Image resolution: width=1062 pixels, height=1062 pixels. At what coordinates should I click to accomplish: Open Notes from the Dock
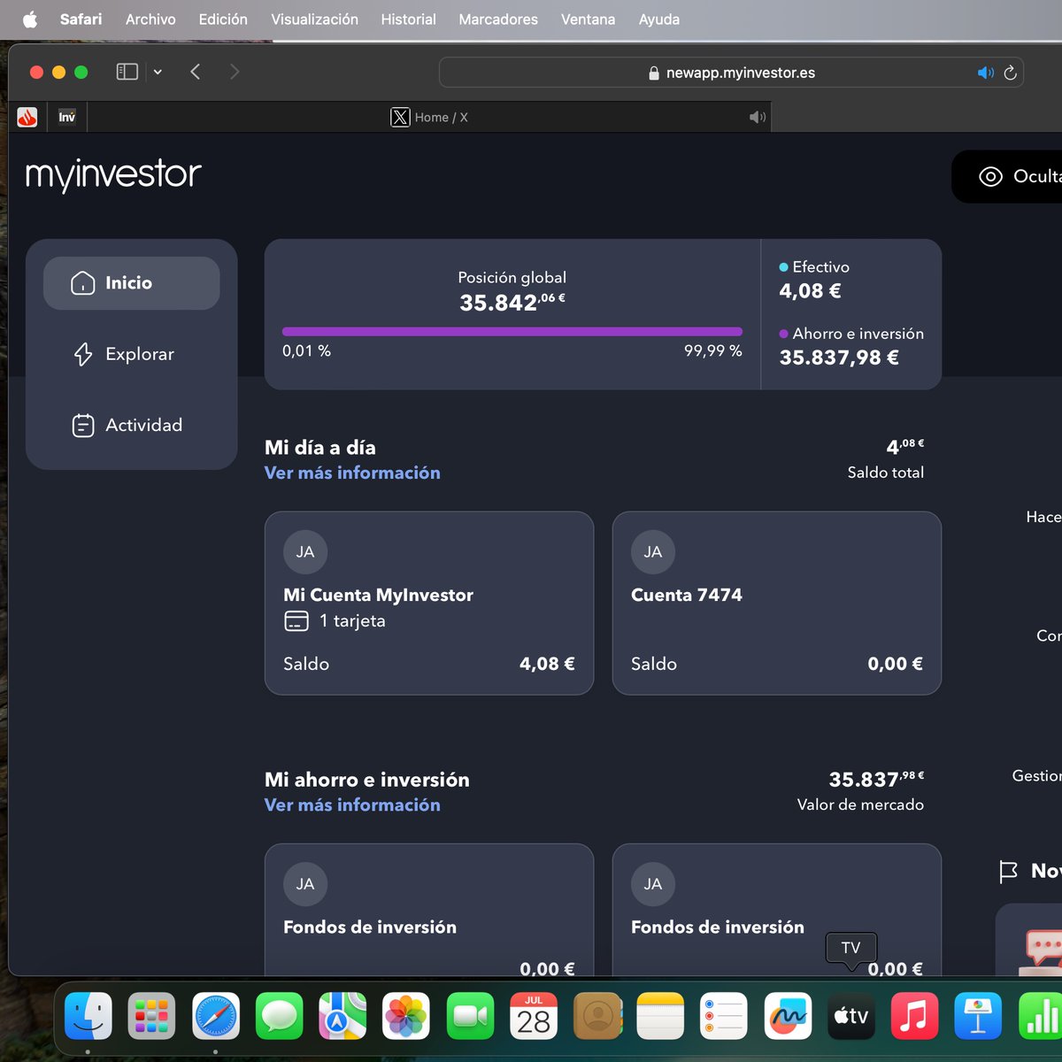pos(660,1016)
